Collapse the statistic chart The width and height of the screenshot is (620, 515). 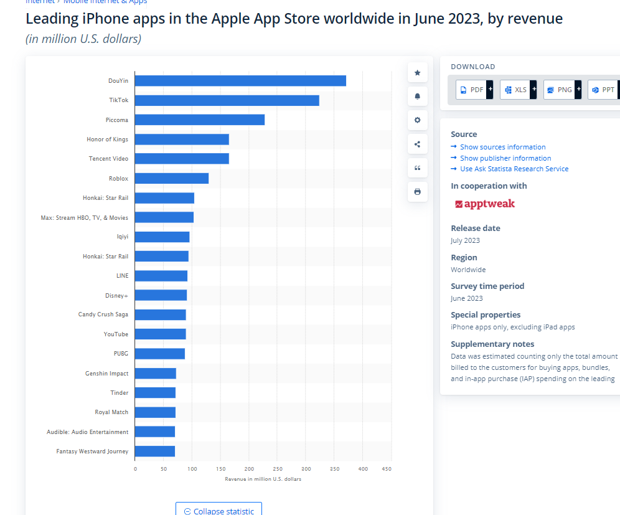(218, 510)
